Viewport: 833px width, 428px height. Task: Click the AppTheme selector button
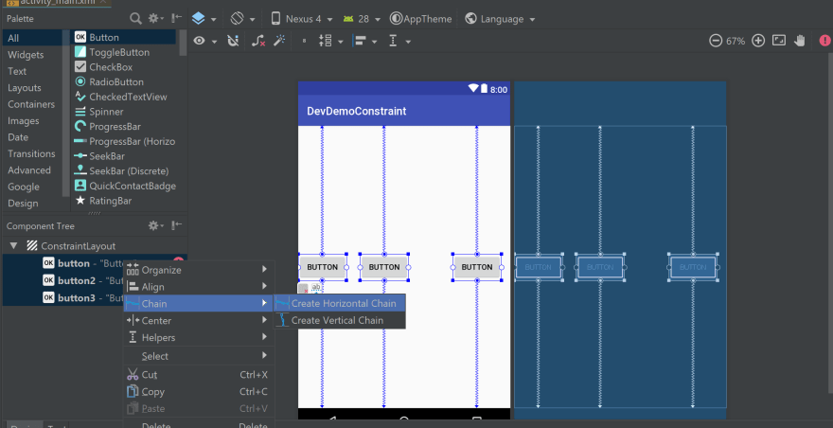(x=420, y=19)
